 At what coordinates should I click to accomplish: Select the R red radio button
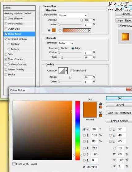pos(84,148)
